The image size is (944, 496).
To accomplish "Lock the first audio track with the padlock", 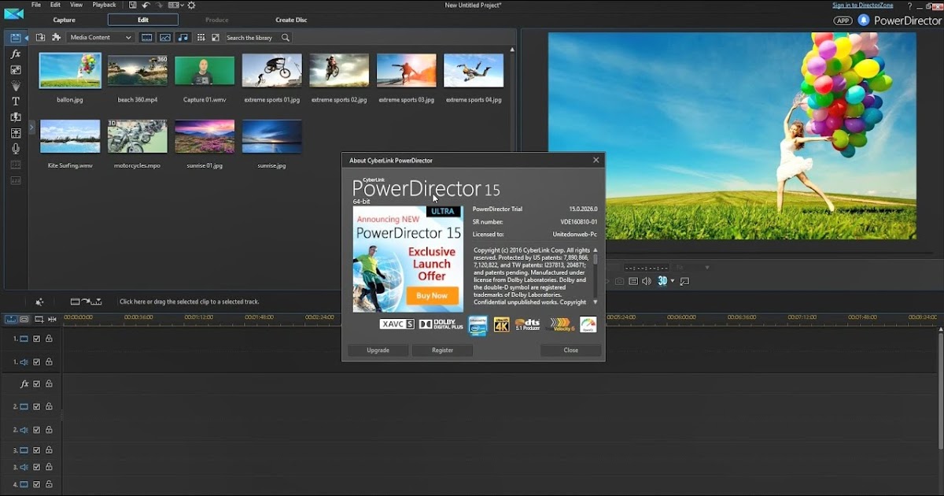I will click(49, 361).
